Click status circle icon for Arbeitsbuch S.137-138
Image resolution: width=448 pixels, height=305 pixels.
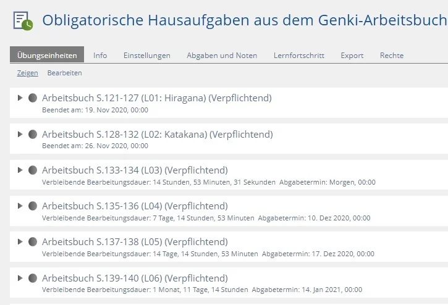point(33,241)
